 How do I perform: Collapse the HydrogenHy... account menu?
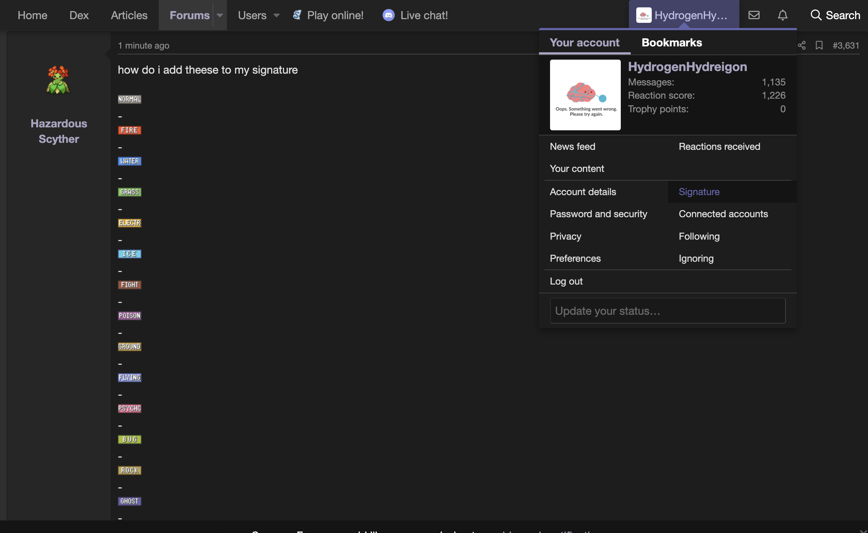coord(683,15)
